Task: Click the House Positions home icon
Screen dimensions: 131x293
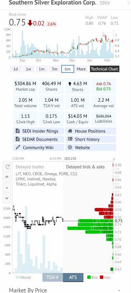Action: (x=70, y=131)
